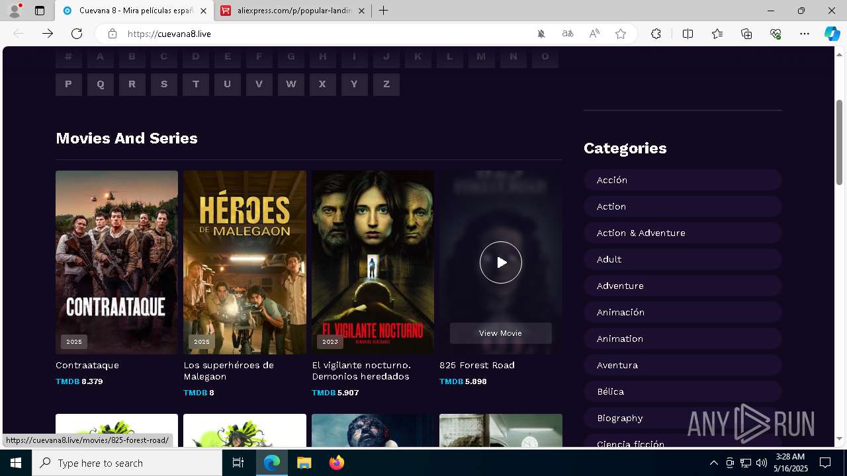Screen dimensions: 847x476
Task: Switch to the Cuevana 8 tab
Action: pos(134,11)
